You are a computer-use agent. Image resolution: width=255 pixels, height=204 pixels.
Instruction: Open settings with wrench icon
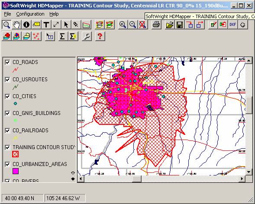pos(87,36)
